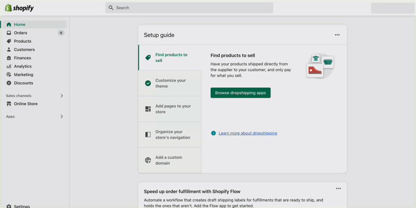Go to Customers in the sidebar

pyautogui.click(x=35, y=50)
